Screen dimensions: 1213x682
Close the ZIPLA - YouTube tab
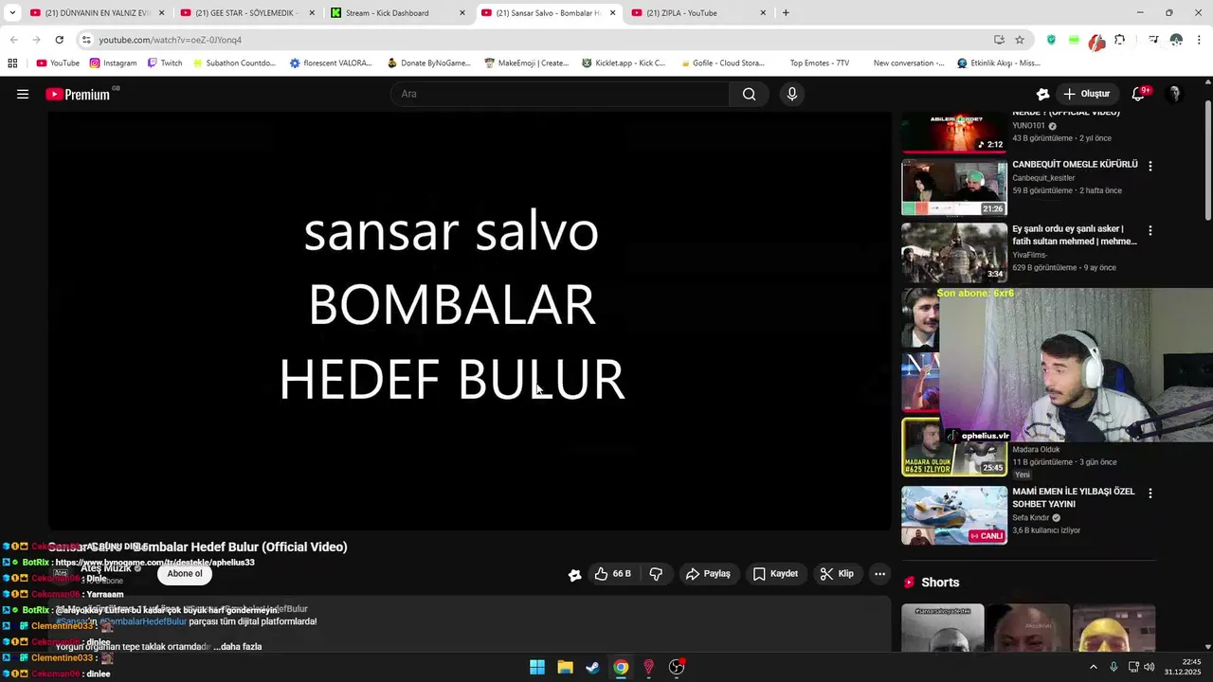pos(763,13)
